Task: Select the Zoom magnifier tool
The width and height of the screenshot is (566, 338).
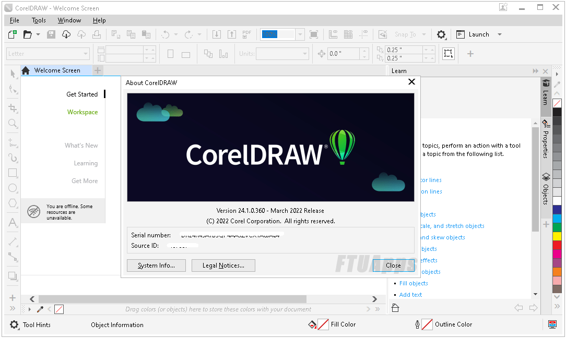Action: coord(13,124)
